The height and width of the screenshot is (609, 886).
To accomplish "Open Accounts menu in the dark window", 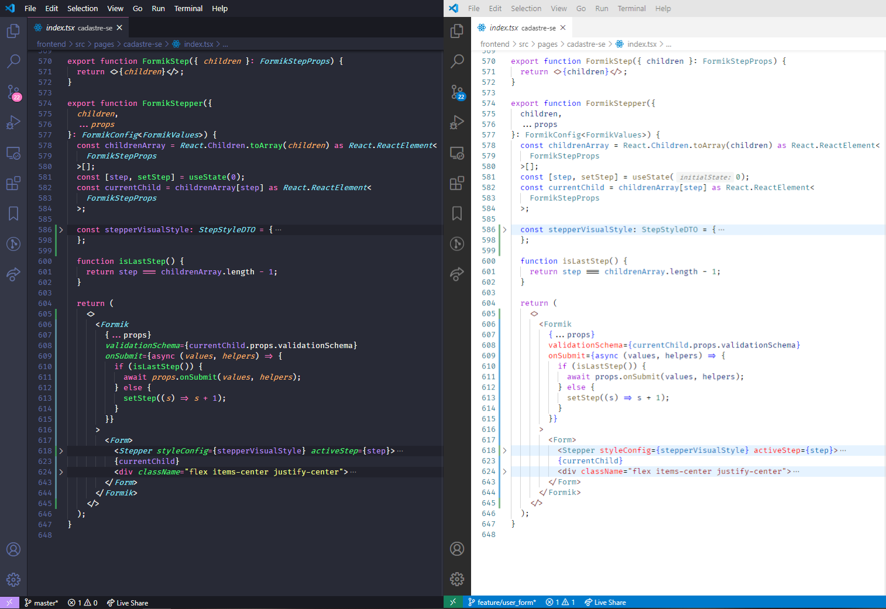I will point(13,549).
